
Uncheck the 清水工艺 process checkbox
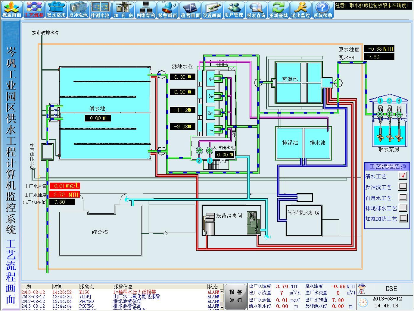coord(403,176)
